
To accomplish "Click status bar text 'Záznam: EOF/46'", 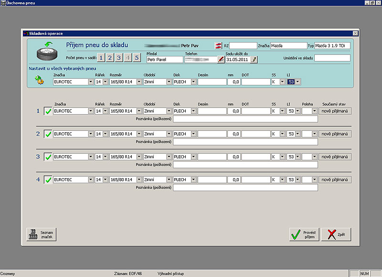I will point(128,274).
